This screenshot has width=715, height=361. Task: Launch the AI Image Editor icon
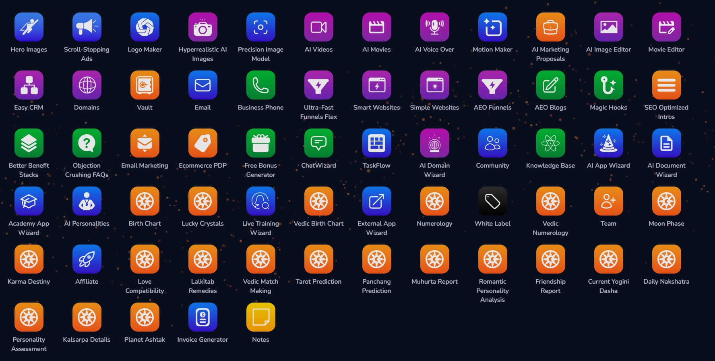609,27
